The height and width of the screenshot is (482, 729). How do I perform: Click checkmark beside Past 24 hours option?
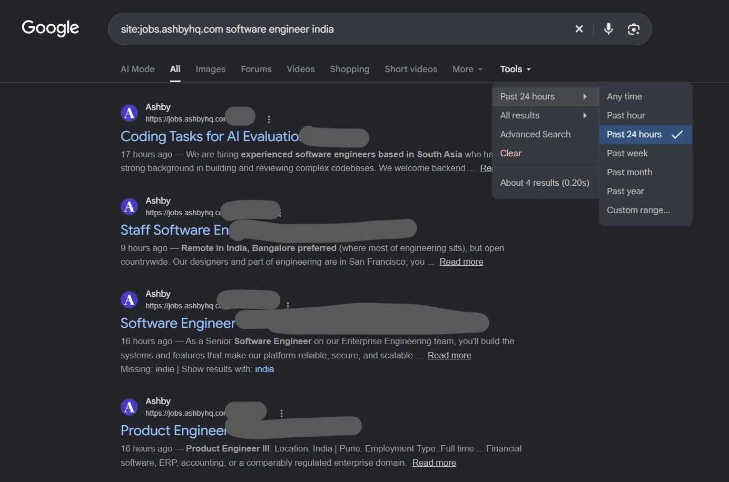[677, 134]
